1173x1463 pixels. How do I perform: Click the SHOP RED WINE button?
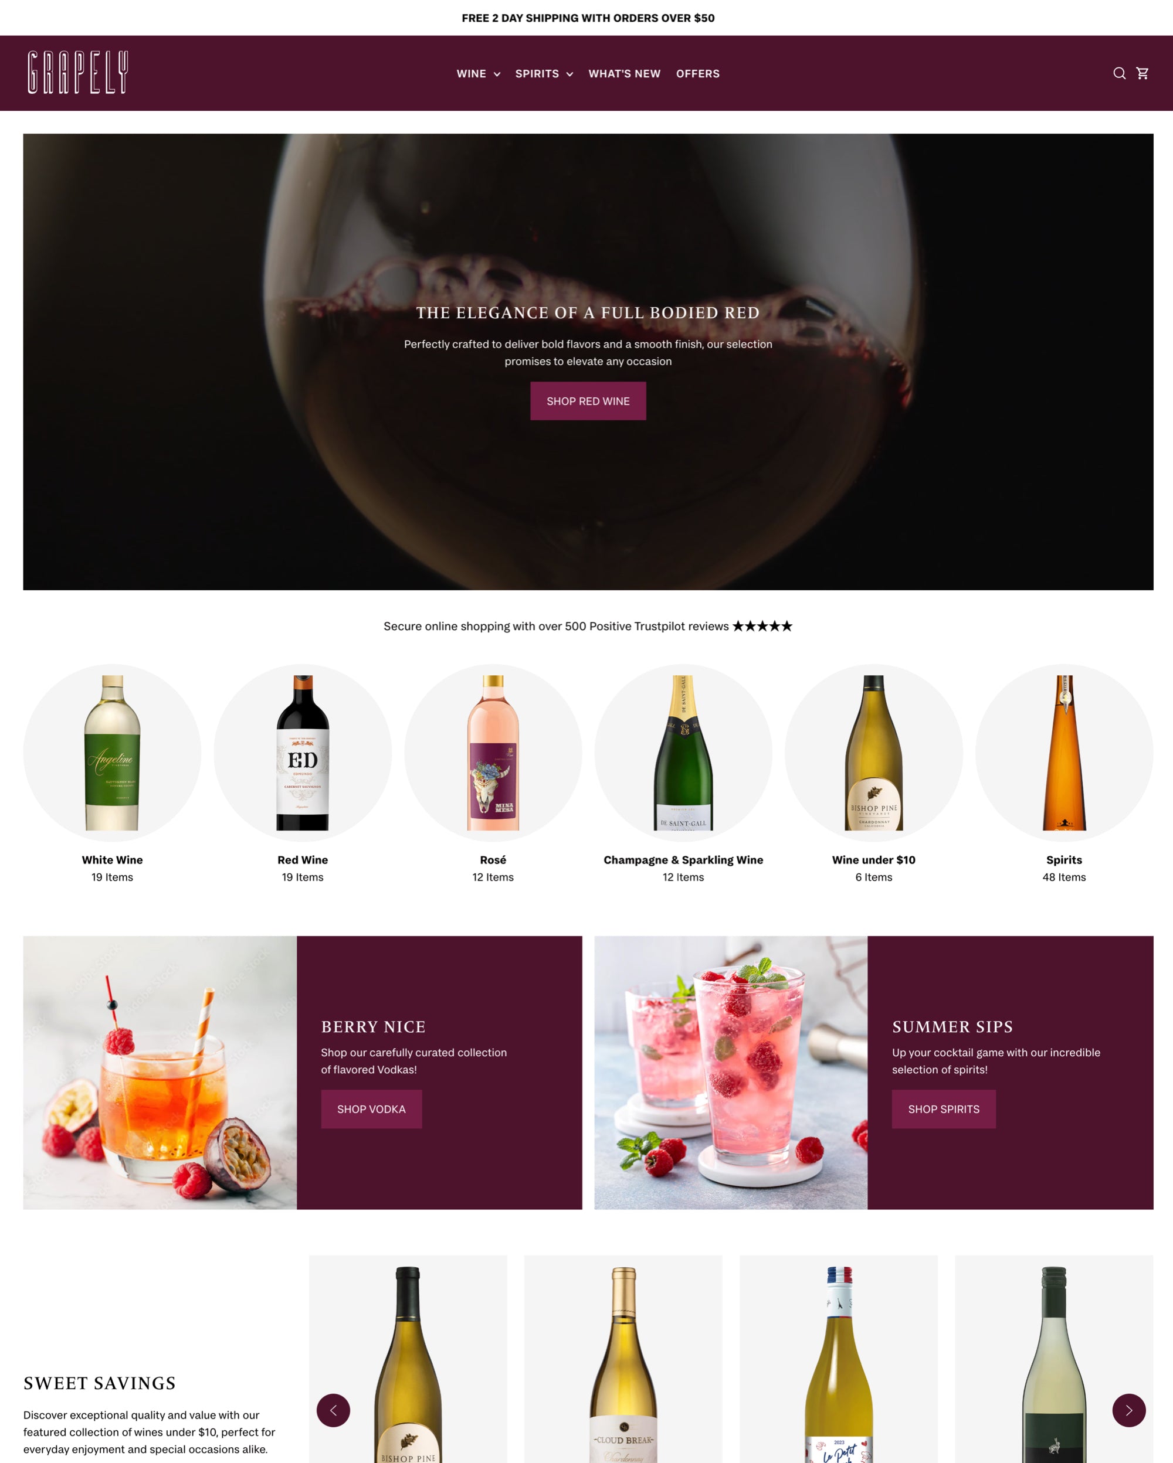pyautogui.click(x=588, y=401)
